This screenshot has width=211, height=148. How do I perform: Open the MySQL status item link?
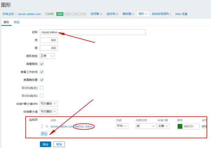[84, 126]
